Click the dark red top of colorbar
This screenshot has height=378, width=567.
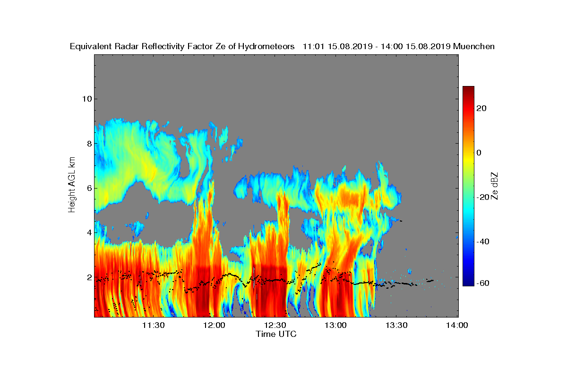coord(468,90)
